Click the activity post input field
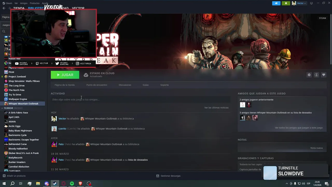Image resolution: width=332 pixels, height=187 pixels. pyautogui.click(x=140, y=99)
